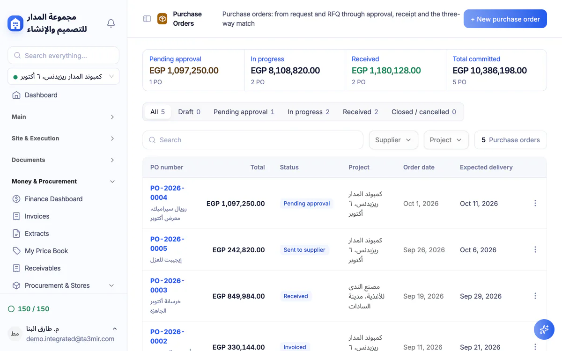Click the In progress summary card

(295, 70)
